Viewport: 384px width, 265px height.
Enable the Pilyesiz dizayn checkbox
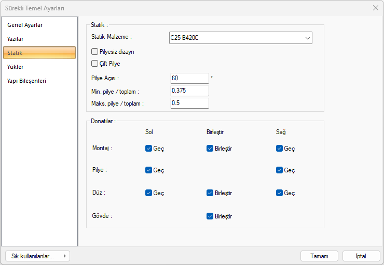(95, 52)
